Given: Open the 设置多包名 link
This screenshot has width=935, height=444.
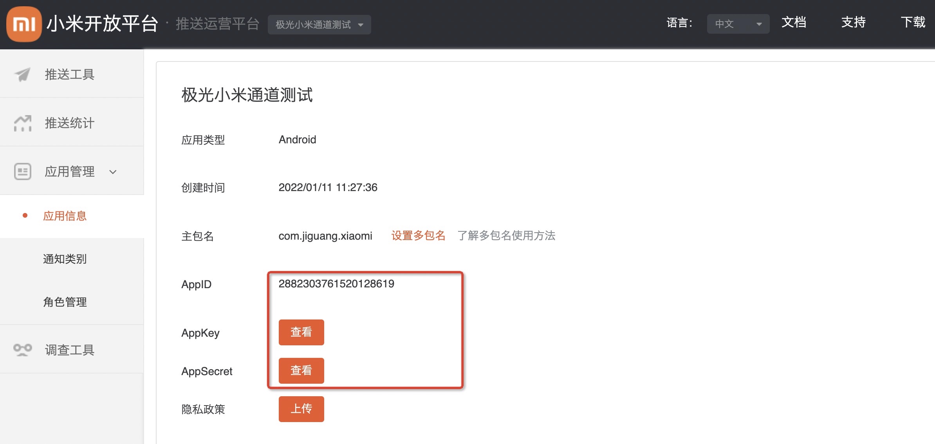Looking at the screenshot, I should (418, 236).
